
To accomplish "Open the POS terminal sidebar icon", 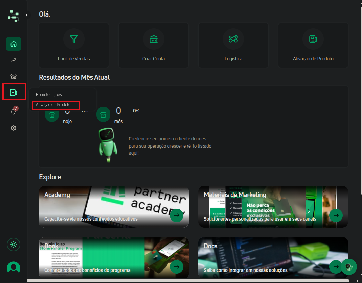I will point(14,93).
